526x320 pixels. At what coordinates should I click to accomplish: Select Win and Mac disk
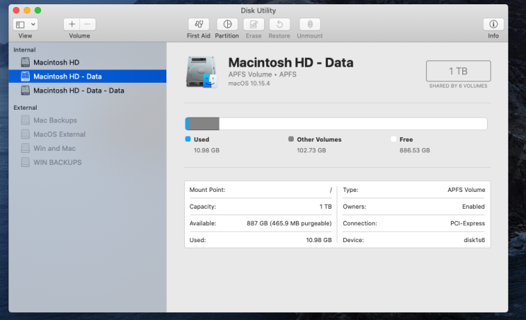click(54, 149)
